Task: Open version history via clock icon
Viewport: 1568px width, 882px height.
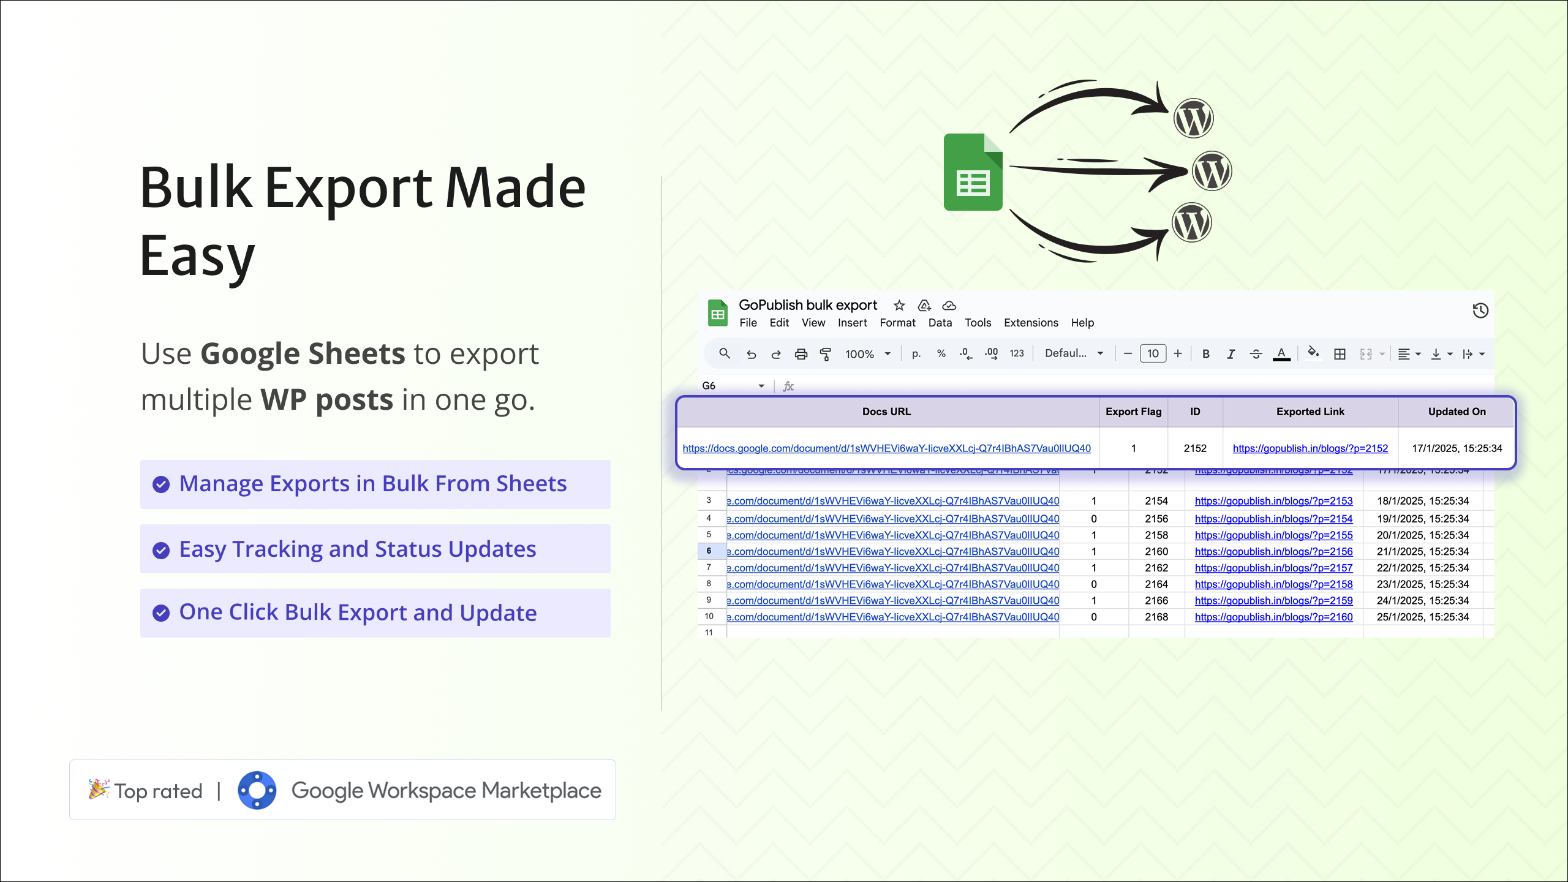Action: pos(1481,311)
